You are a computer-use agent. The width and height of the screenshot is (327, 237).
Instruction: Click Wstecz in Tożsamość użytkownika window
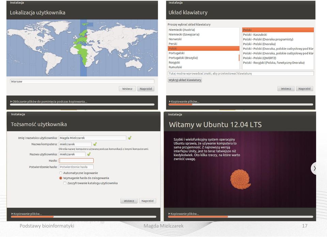129,201
